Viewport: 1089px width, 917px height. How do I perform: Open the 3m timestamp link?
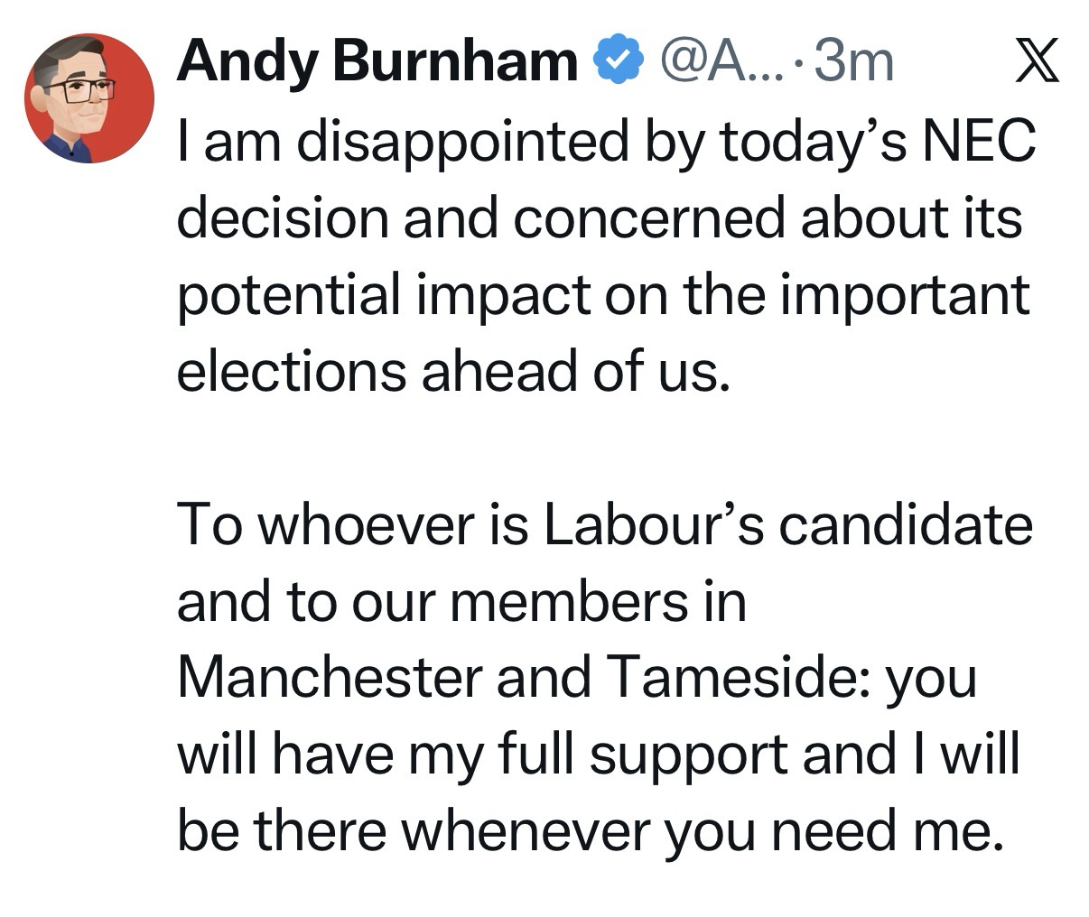tap(853, 63)
